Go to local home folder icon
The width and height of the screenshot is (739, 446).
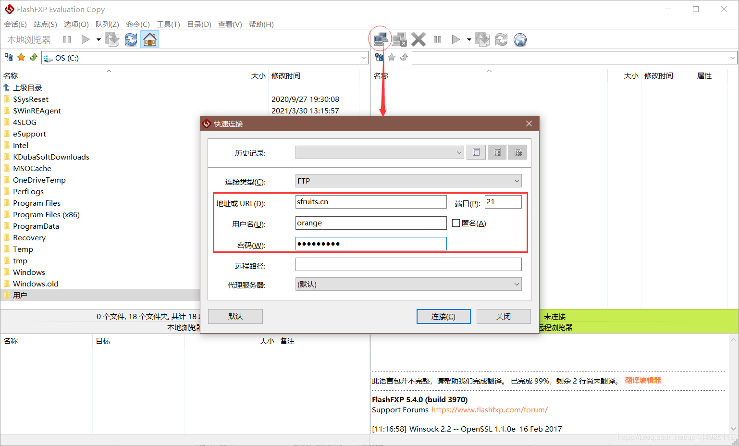coord(150,39)
